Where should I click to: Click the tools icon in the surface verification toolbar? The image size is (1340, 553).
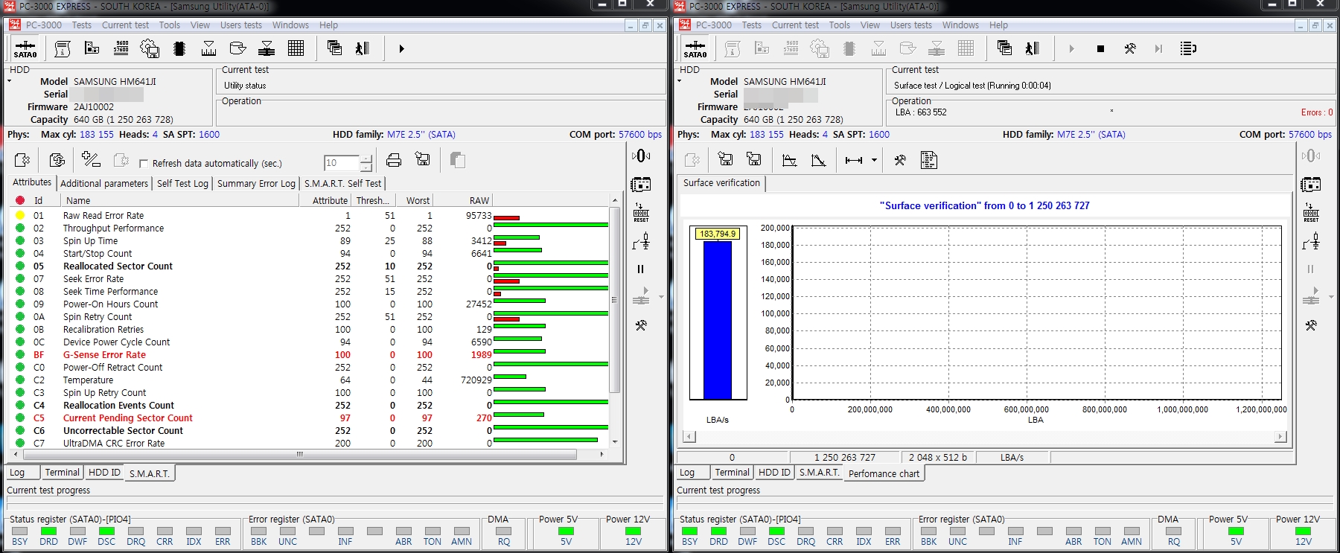pos(900,160)
